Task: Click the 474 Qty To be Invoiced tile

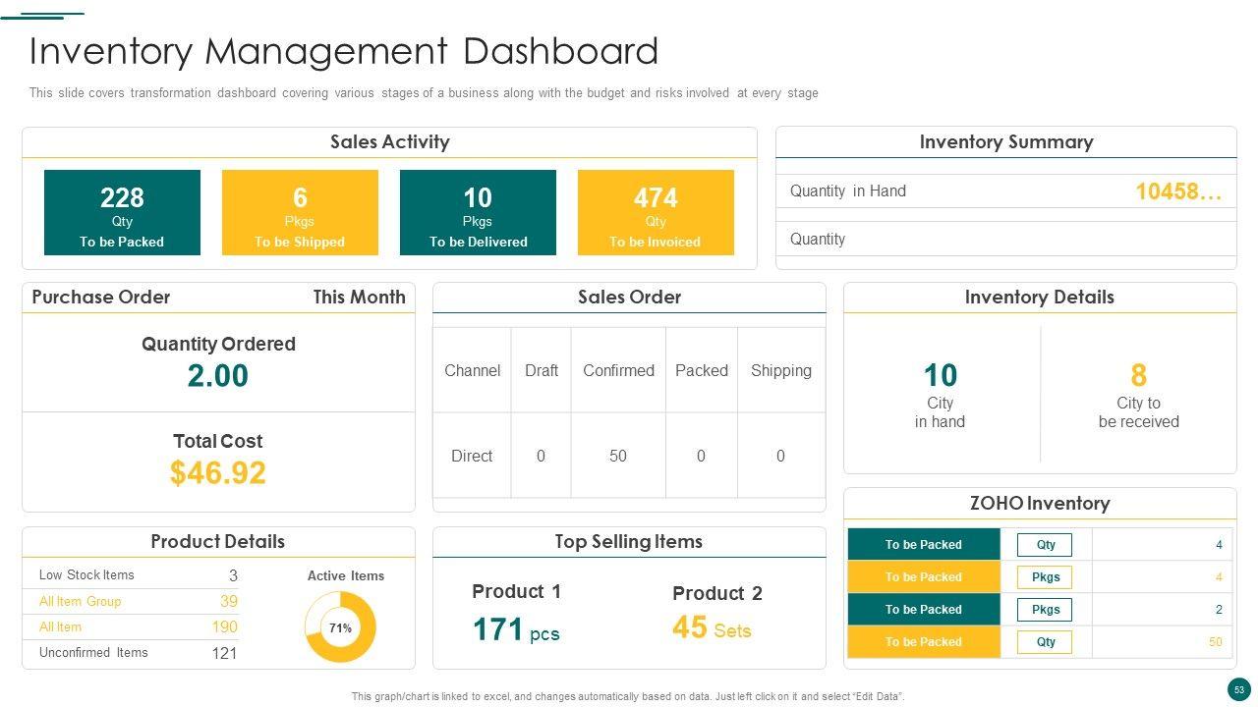Action: point(656,213)
